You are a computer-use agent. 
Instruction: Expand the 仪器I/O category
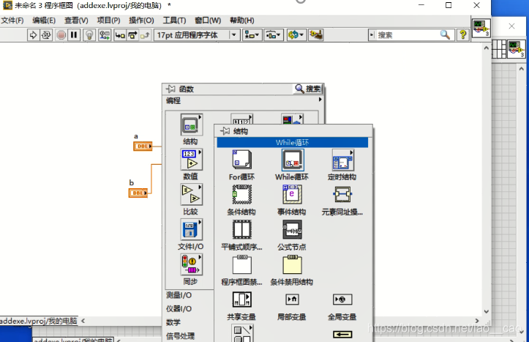179,308
